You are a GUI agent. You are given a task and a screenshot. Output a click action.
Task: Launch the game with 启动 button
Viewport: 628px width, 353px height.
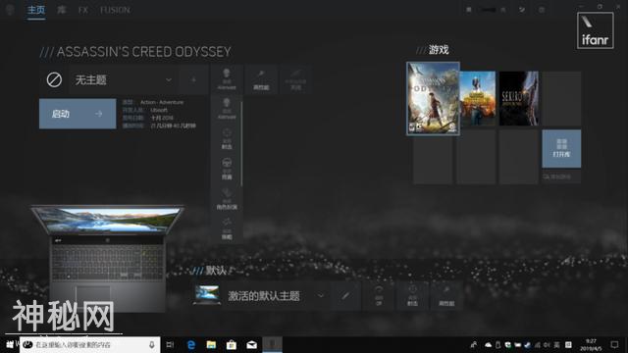coord(78,114)
